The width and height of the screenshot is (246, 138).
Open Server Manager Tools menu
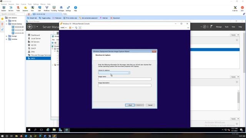click(226, 27)
